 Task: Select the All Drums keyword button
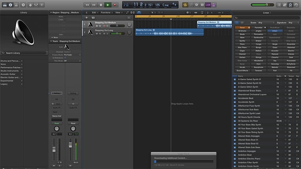pyautogui.click(x=243, y=31)
